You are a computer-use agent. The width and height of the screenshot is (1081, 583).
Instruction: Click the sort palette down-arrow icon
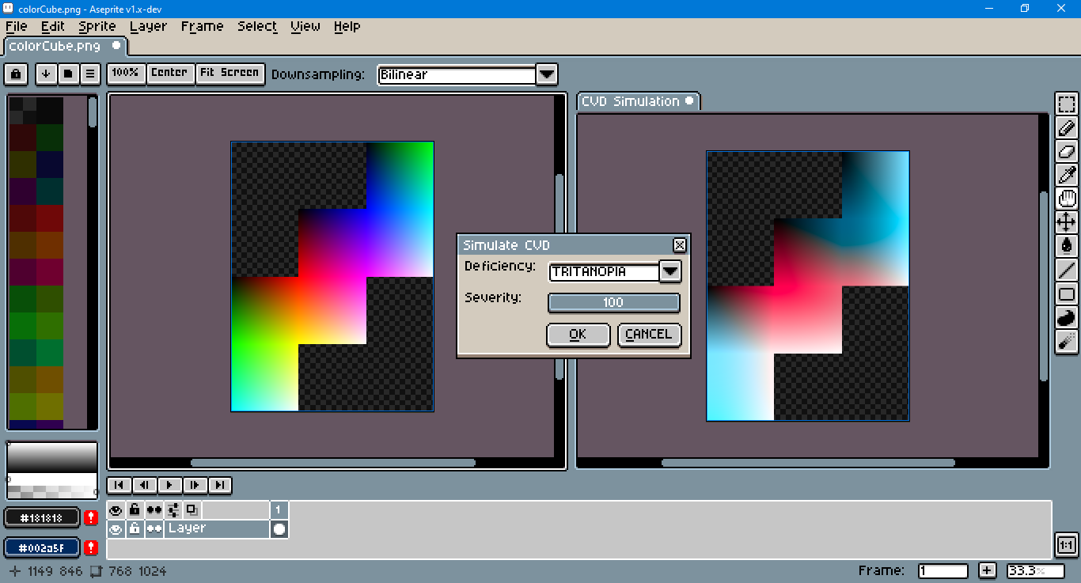tap(46, 74)
